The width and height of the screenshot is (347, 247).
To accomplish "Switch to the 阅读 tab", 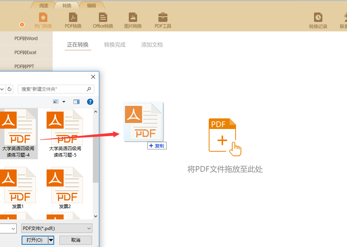I will coord(44,6).
